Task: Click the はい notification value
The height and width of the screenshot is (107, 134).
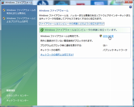Action: (105, 45)
